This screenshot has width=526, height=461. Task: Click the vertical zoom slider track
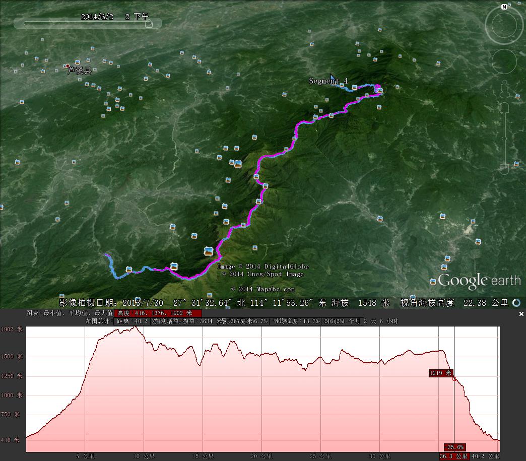[x=504, y=139]
